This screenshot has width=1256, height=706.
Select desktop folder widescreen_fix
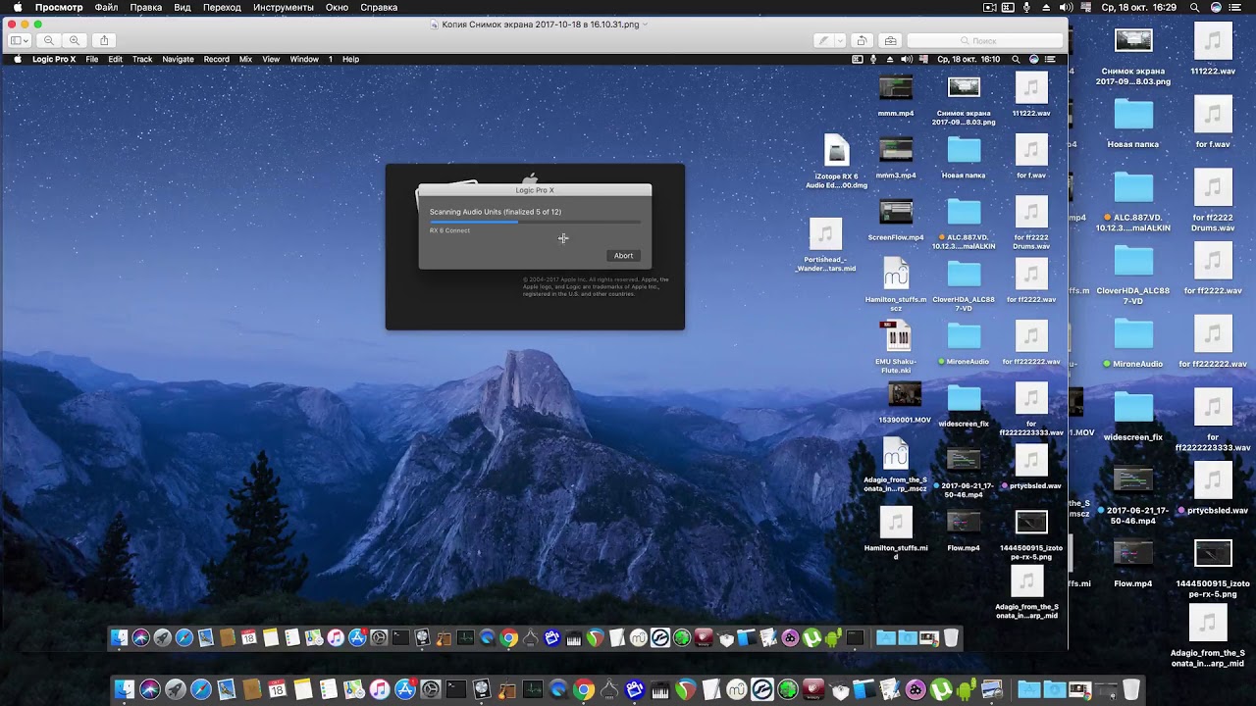(1133, 416)
